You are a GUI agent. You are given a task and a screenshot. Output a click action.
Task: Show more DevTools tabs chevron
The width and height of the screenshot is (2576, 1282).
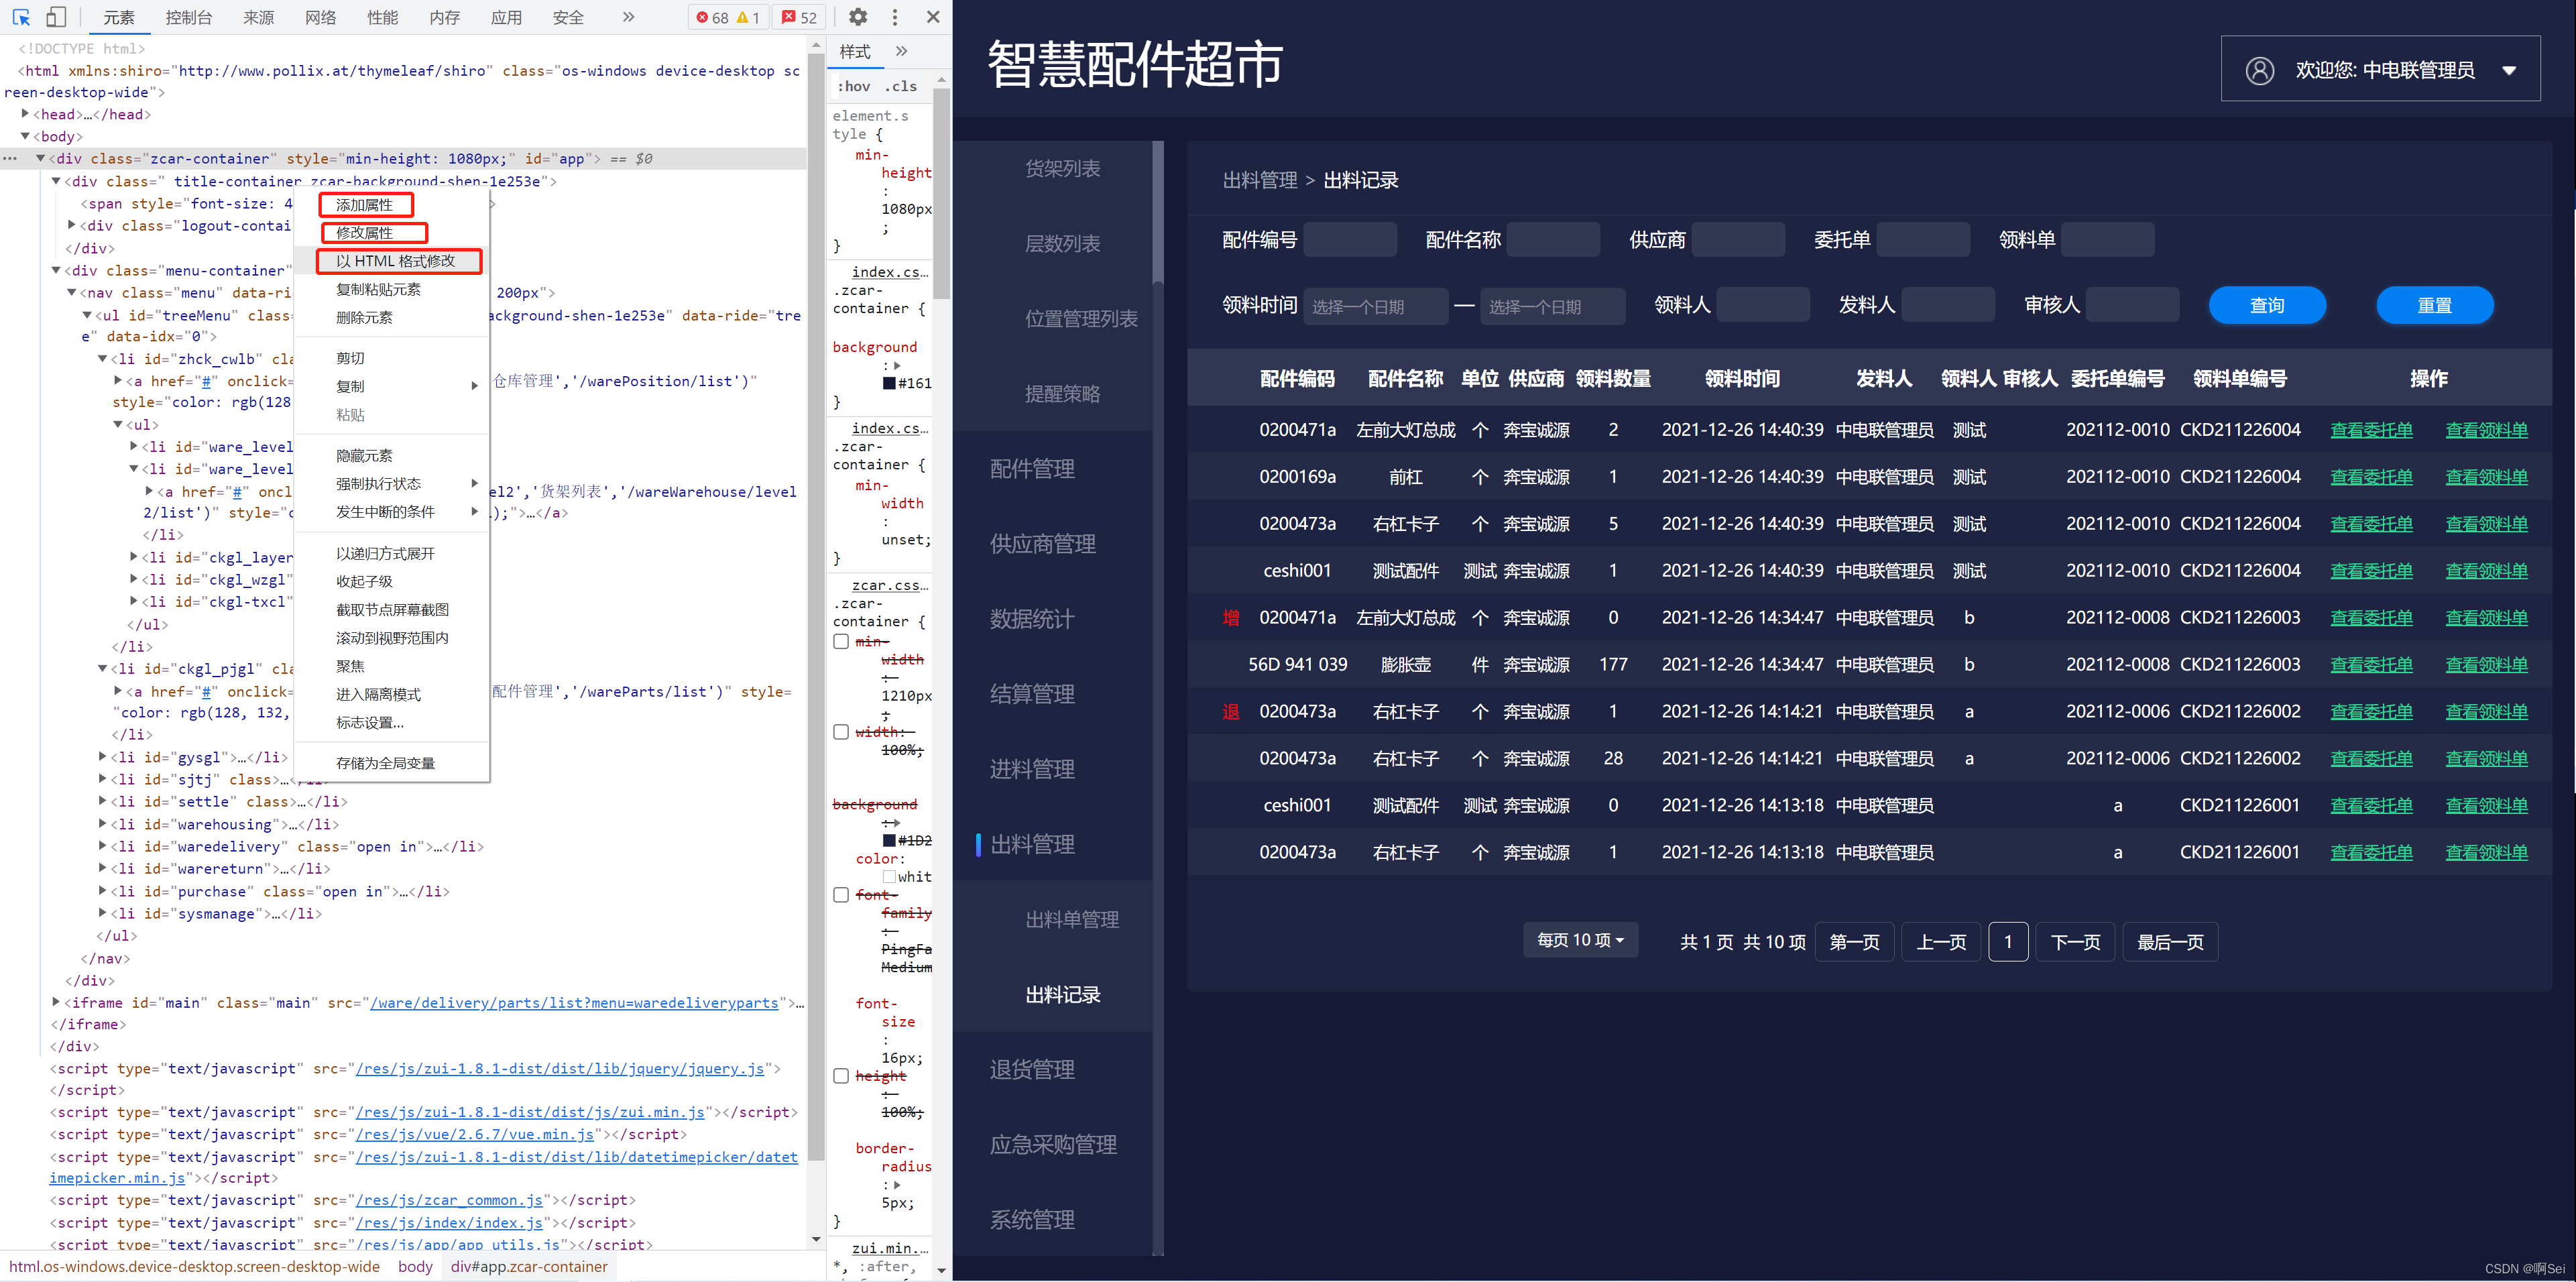[628, 17]
